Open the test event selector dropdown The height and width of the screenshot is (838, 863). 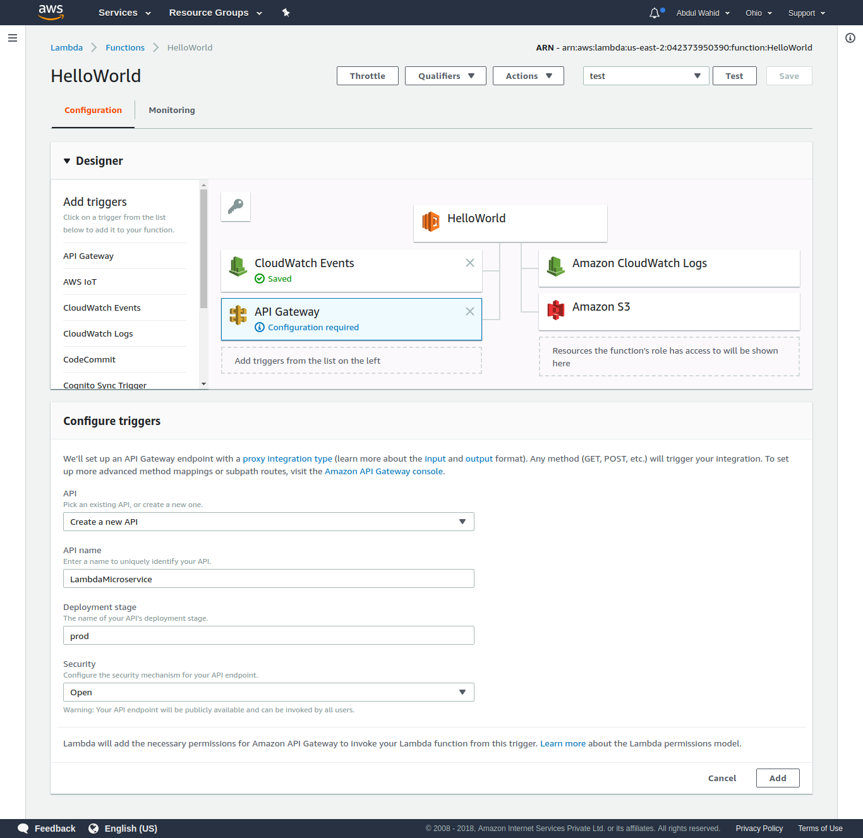646,76
